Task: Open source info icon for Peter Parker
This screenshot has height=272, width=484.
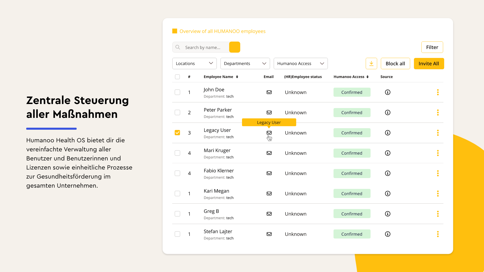Action: tap(387, 113)
